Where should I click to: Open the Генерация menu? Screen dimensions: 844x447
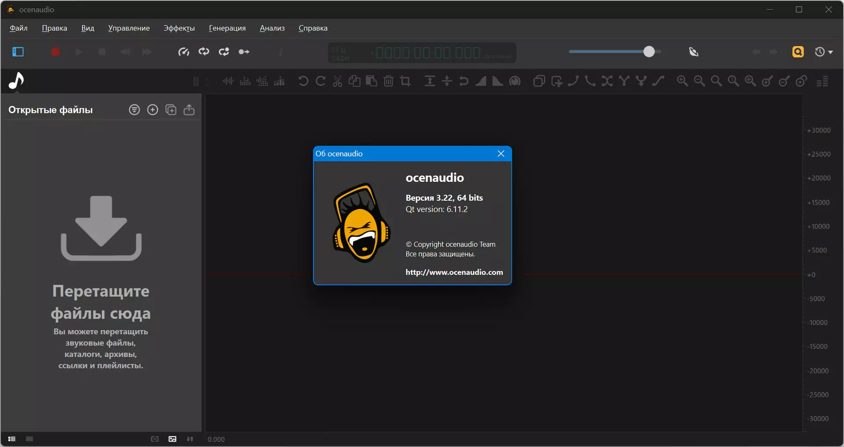pos(227,28)
